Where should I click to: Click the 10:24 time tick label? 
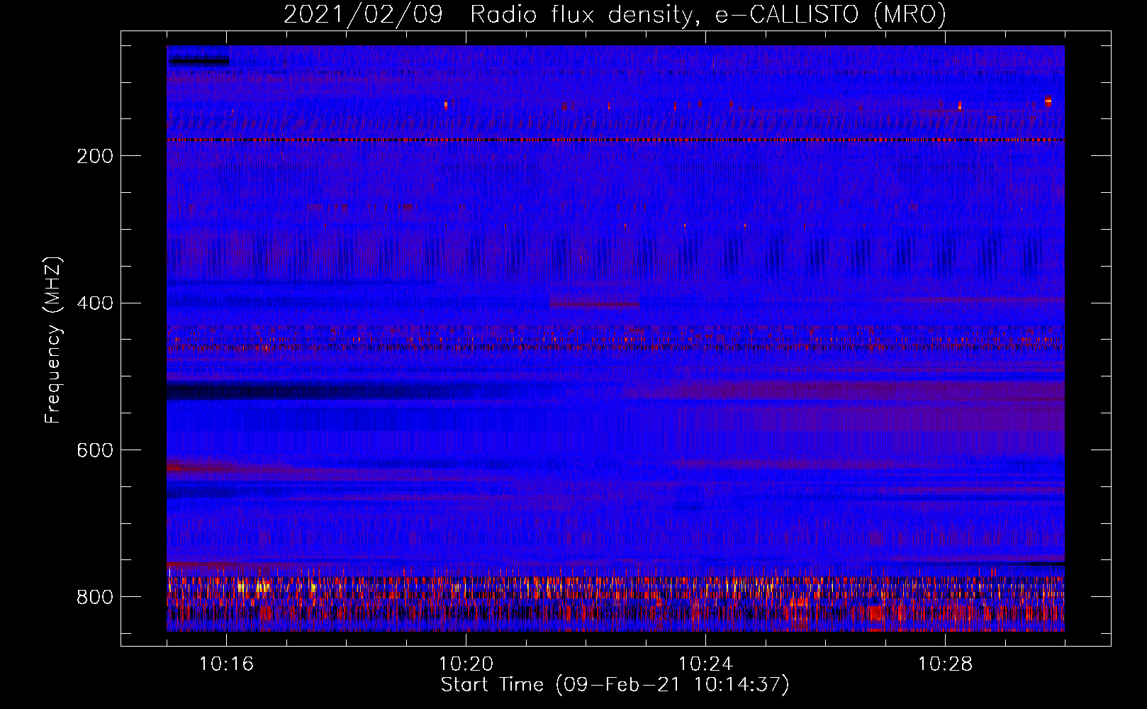click(705, 664)
